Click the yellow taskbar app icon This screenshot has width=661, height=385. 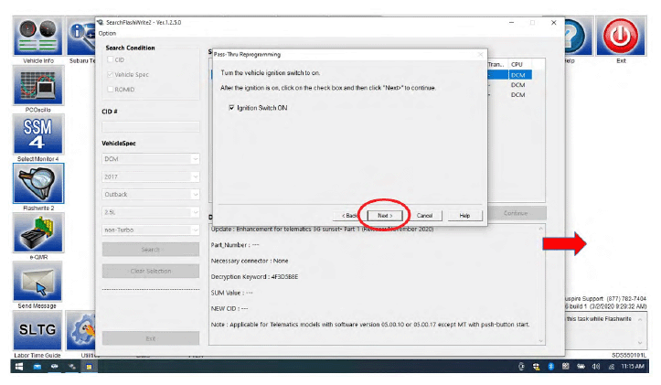[x=89, y=367]
